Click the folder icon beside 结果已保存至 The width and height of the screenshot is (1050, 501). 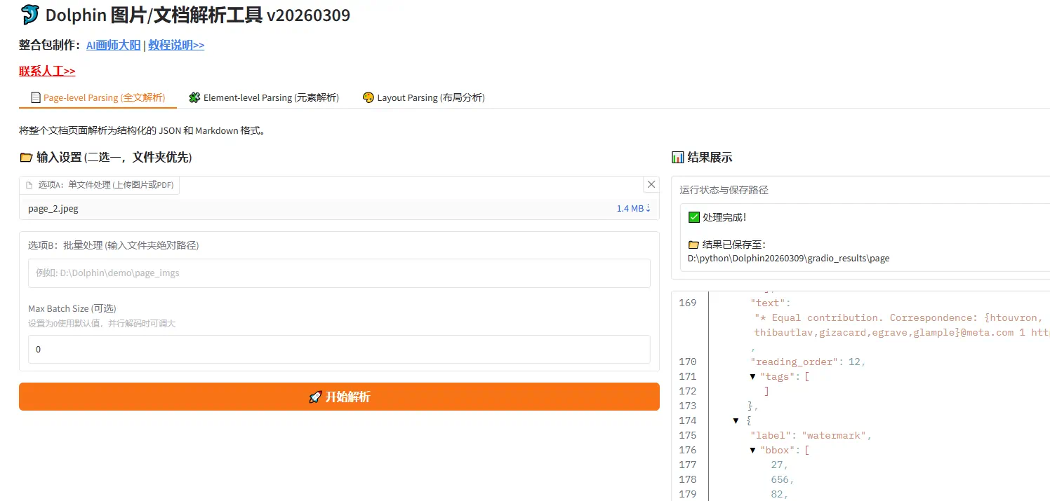[694, 244]
